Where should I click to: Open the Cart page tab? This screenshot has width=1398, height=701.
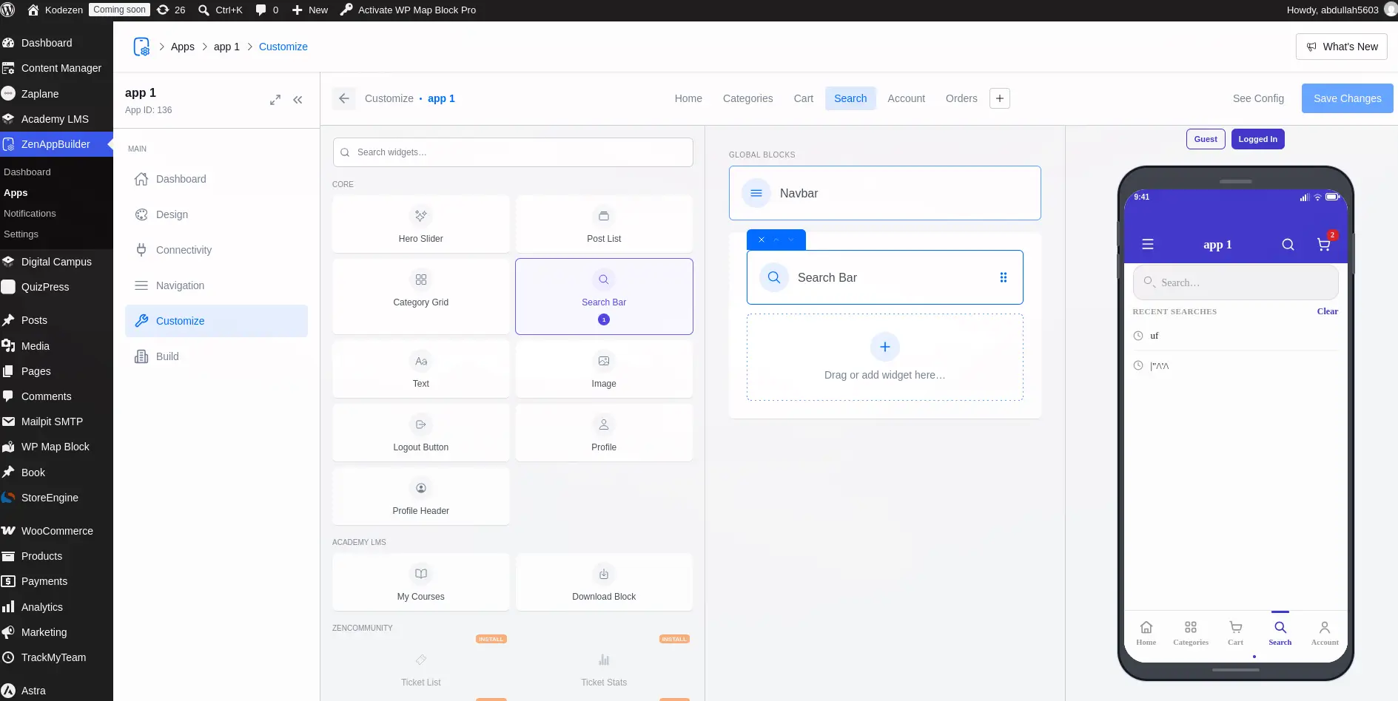pyautogui.click(x=804, y=98)
